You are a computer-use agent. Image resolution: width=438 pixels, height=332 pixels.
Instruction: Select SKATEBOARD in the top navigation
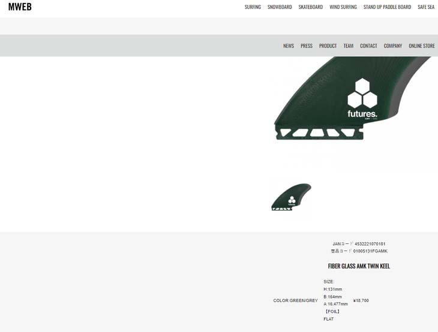310,7
